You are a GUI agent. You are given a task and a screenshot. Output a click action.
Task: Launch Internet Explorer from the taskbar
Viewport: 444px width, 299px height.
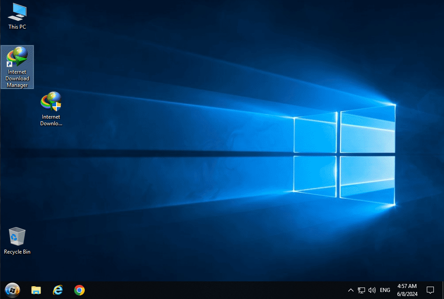point(58,290)
